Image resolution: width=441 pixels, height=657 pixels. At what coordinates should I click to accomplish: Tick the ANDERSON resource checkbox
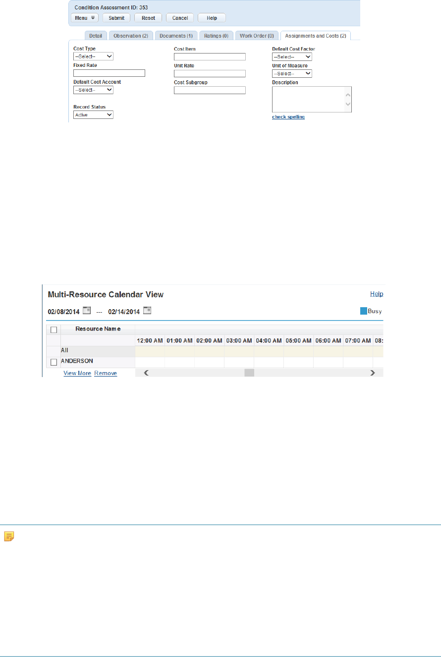[x=54, y=362]
